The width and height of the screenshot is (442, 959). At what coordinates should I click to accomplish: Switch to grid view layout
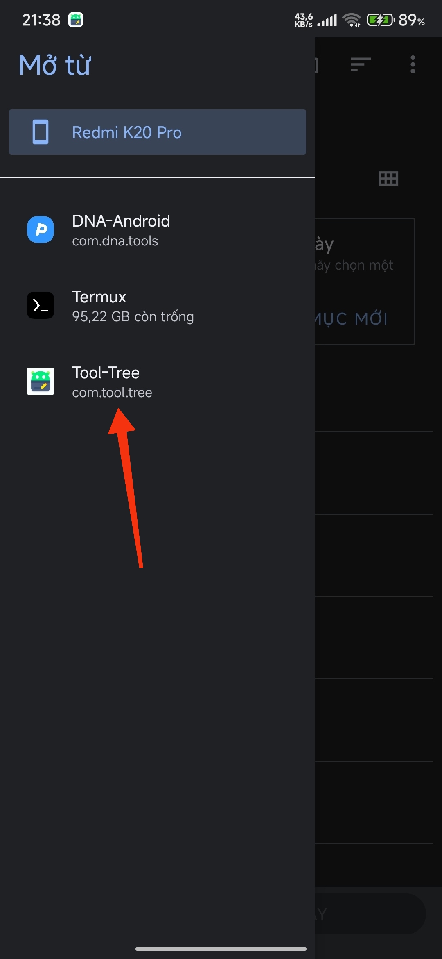click(388, 178)
